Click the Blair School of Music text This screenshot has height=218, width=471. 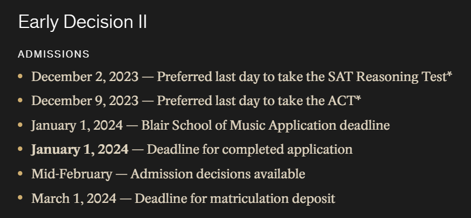[203, 125]
